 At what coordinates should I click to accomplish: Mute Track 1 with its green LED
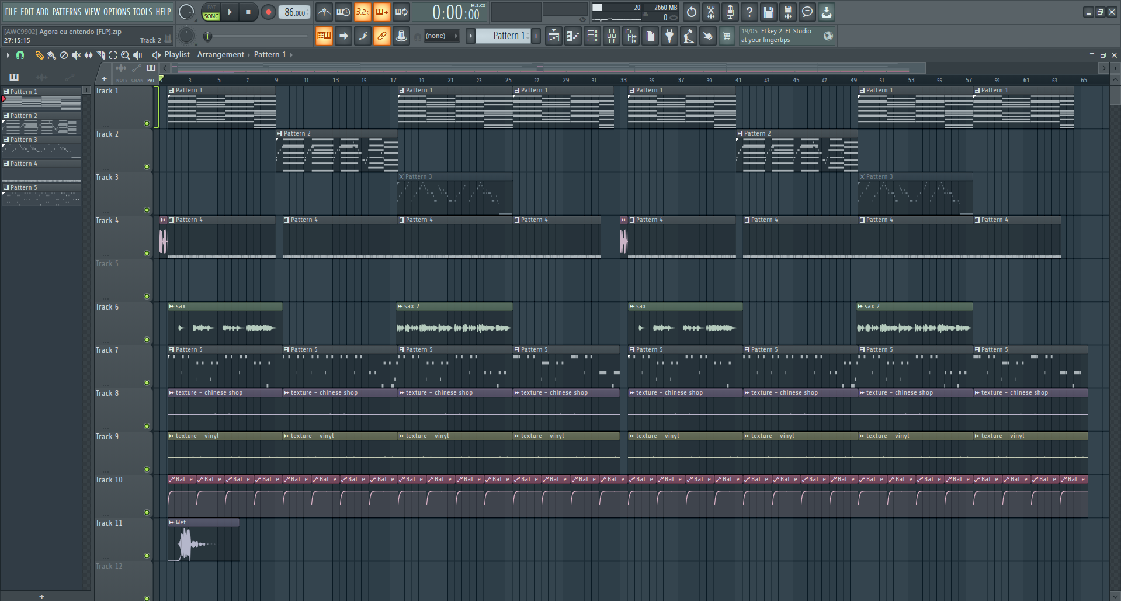[x=147, y=123]
